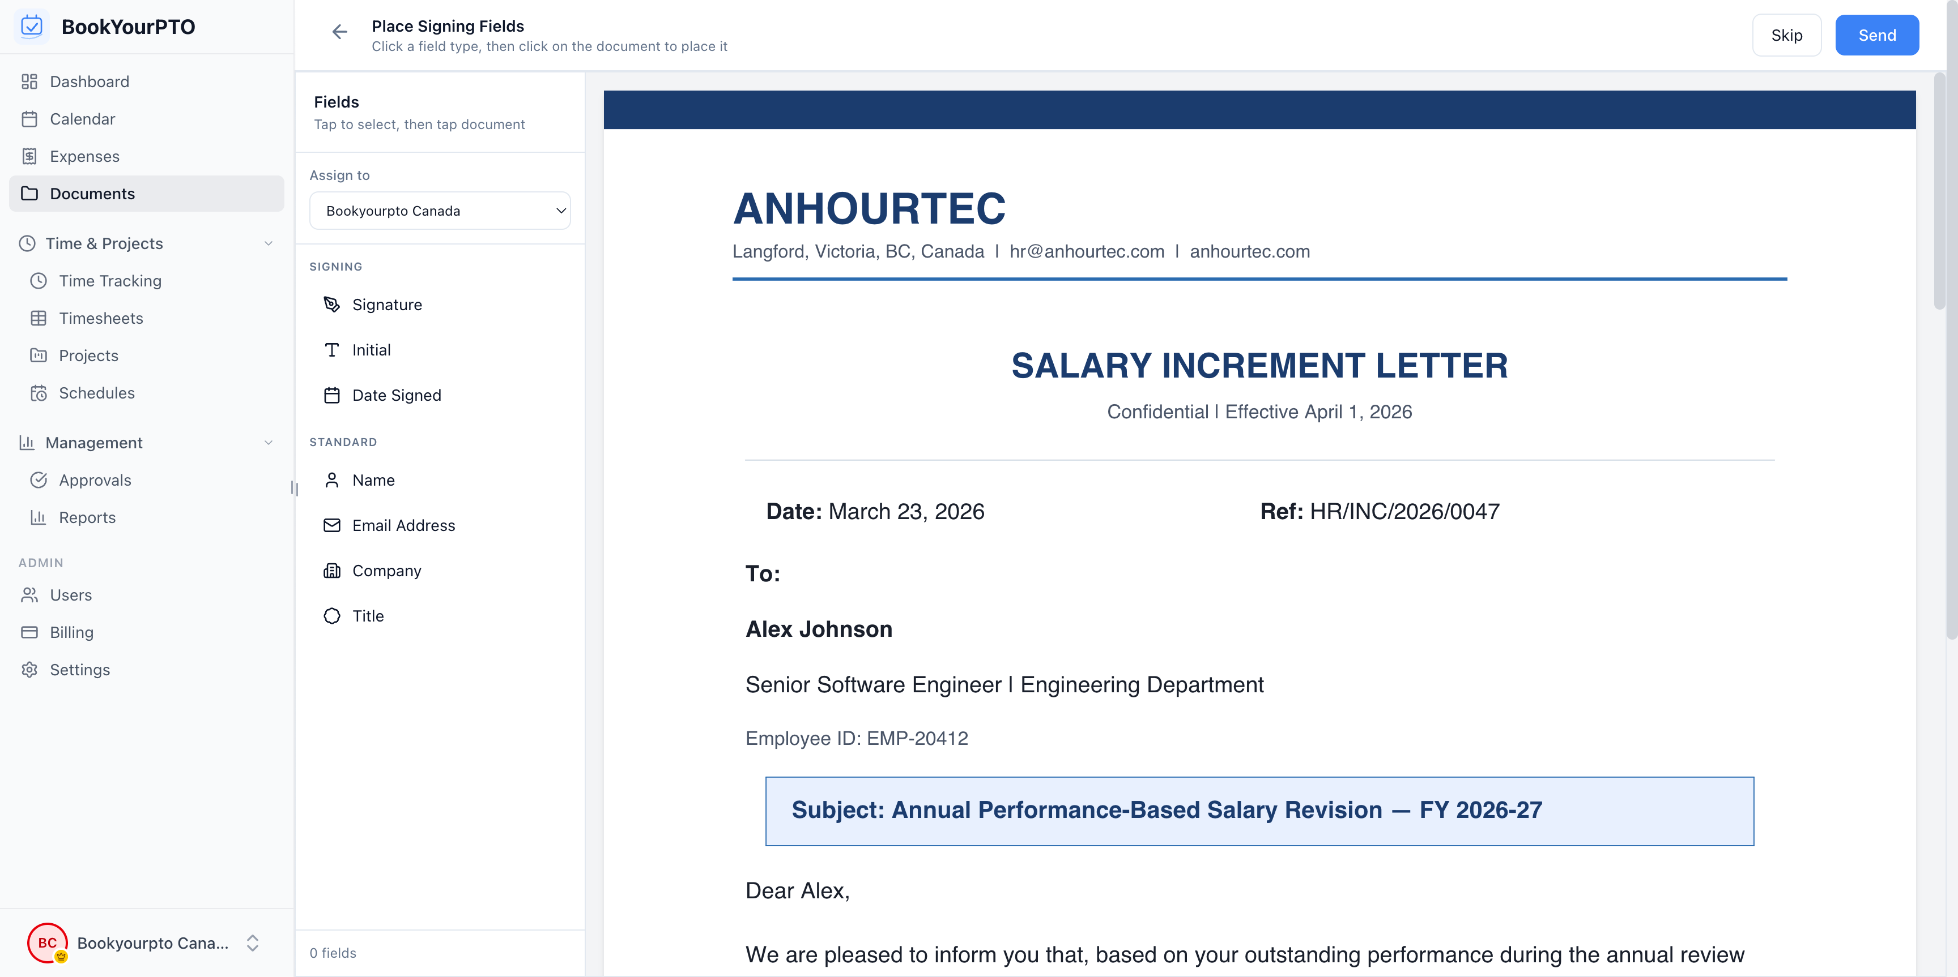Select the Signature signing field
Image resolution: width=1958 pixels, height=977 pixels.
point(387,303)
